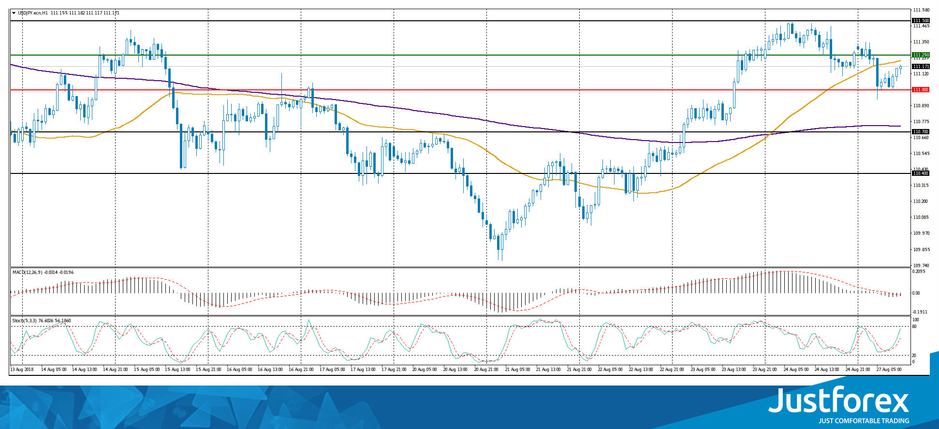Image resolution: width=939 pixels, height=429 pixels.
Task: Click the green 111.250 level price label
Action: click(x=920, y=55)
